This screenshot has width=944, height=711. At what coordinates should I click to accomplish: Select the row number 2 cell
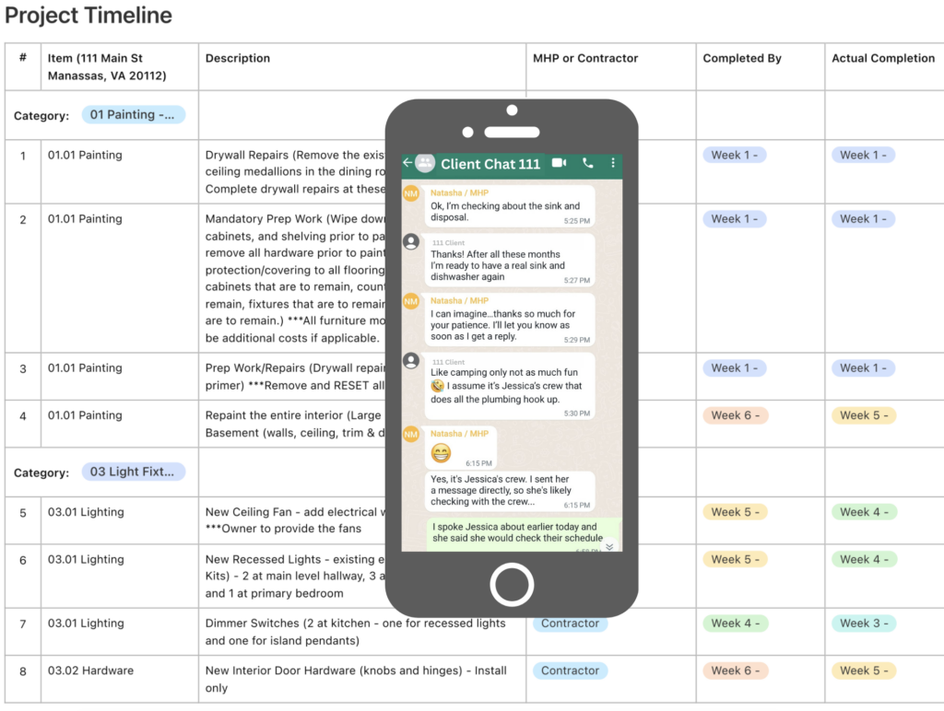[x=23, y=278]
